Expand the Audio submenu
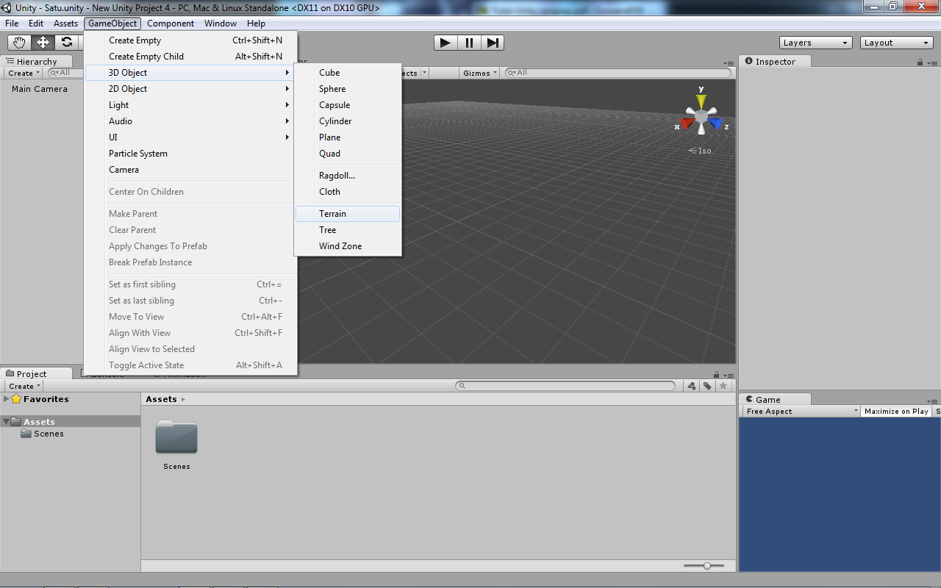Screen dimensions: 941x588 [x=190, y=121]
